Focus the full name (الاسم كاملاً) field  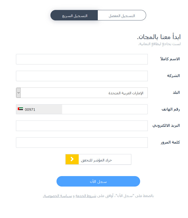(82, 59)
